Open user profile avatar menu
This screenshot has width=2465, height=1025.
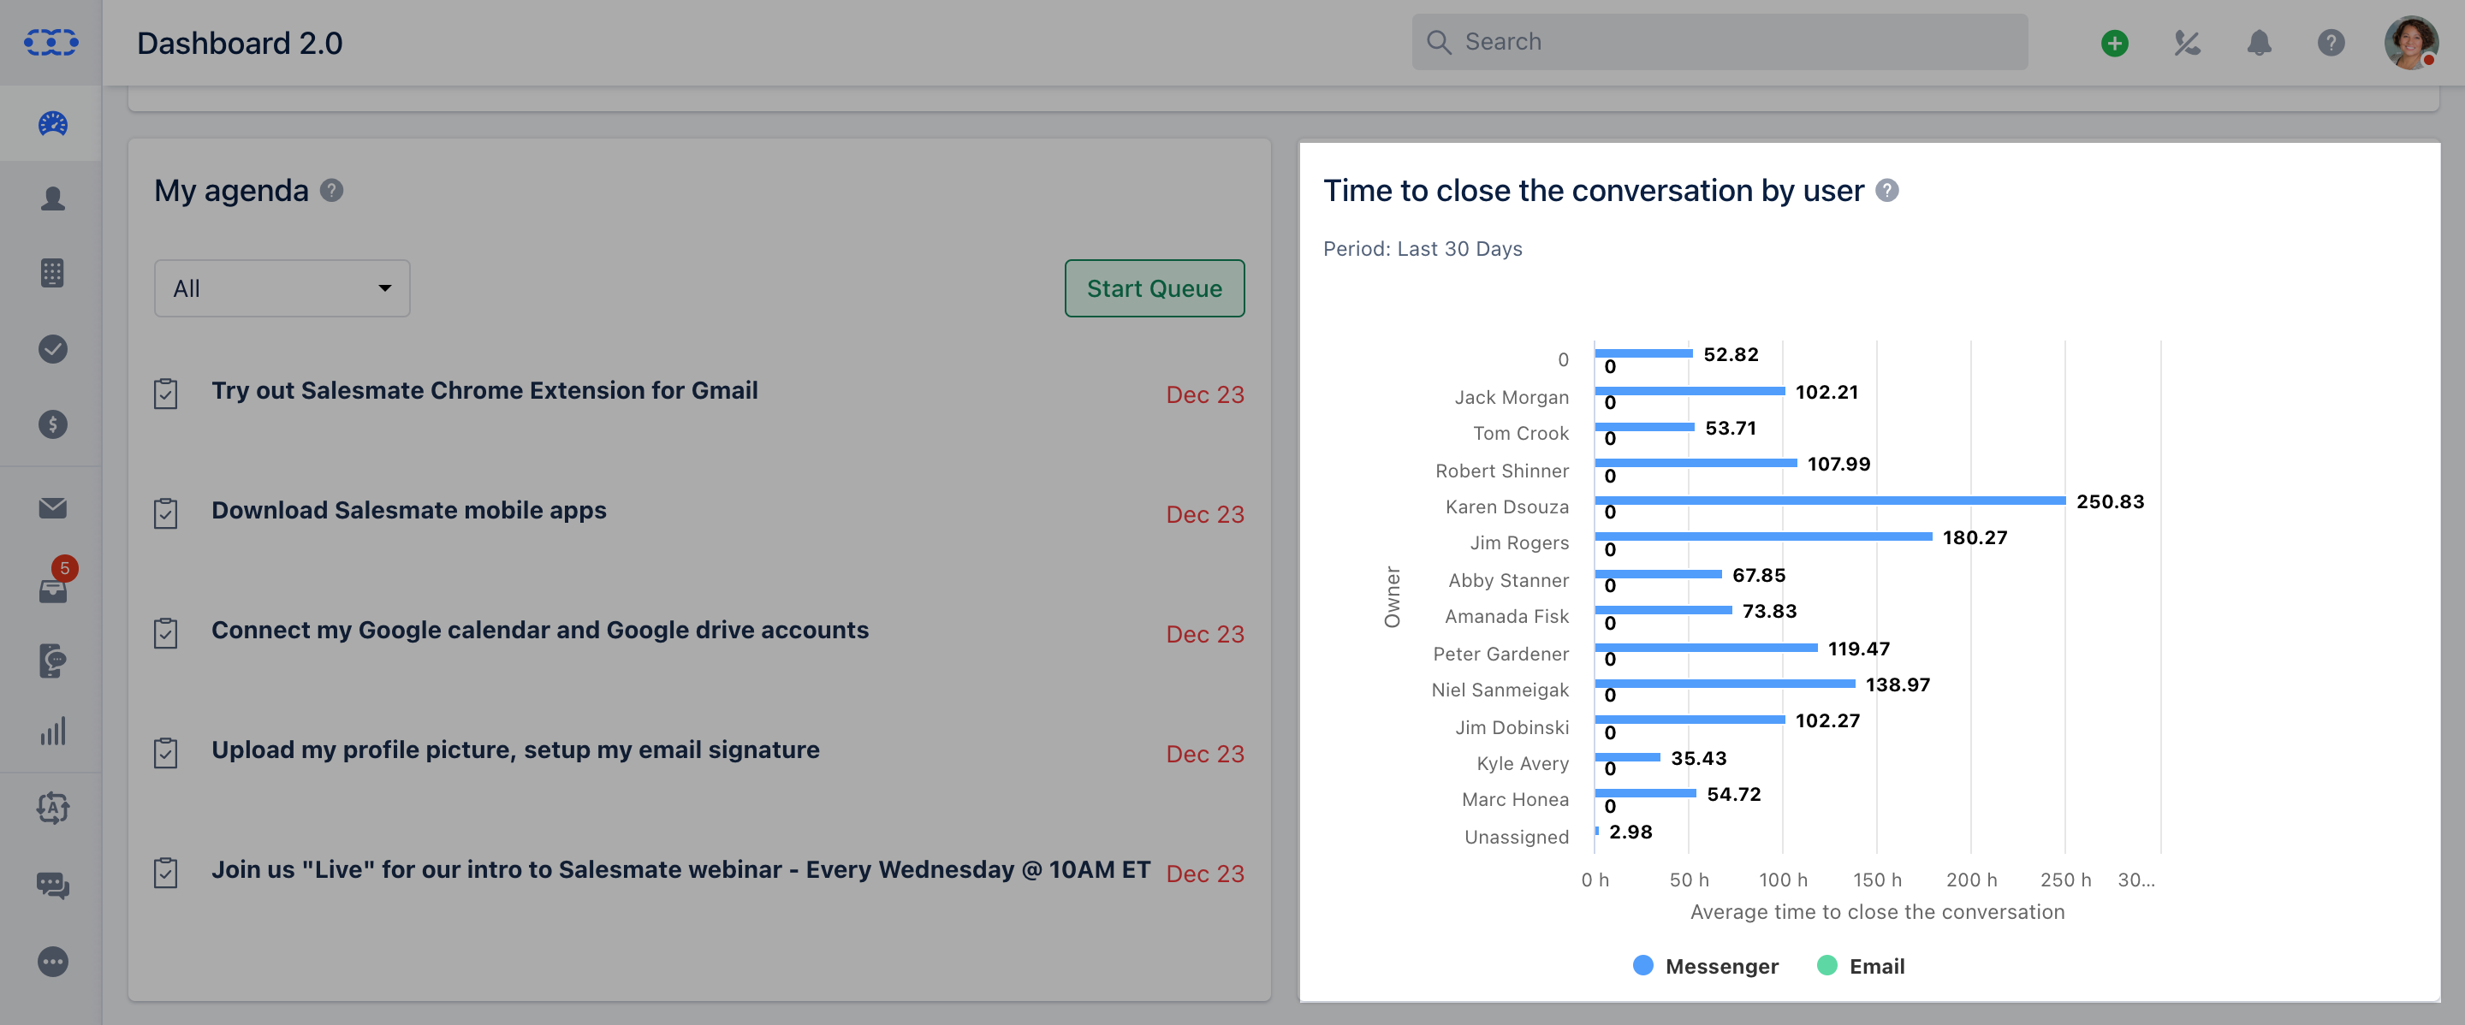[x=2410, y=42]
